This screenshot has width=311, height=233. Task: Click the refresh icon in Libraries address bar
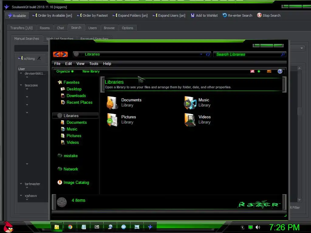208,54
